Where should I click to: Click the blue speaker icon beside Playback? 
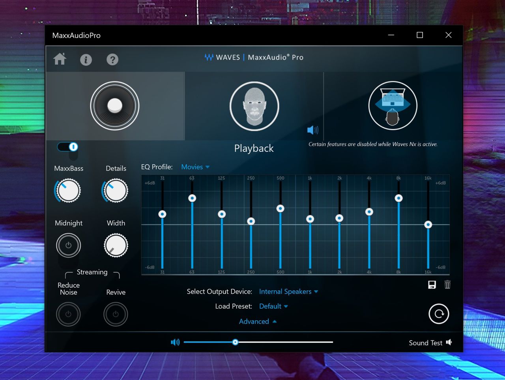pyautogui.click(x=312, y=130)
